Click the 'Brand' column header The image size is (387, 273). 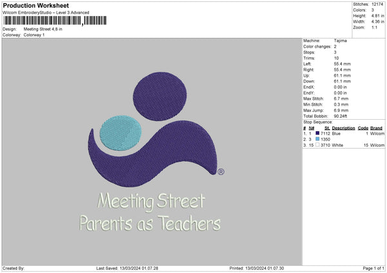click(376, 128)
